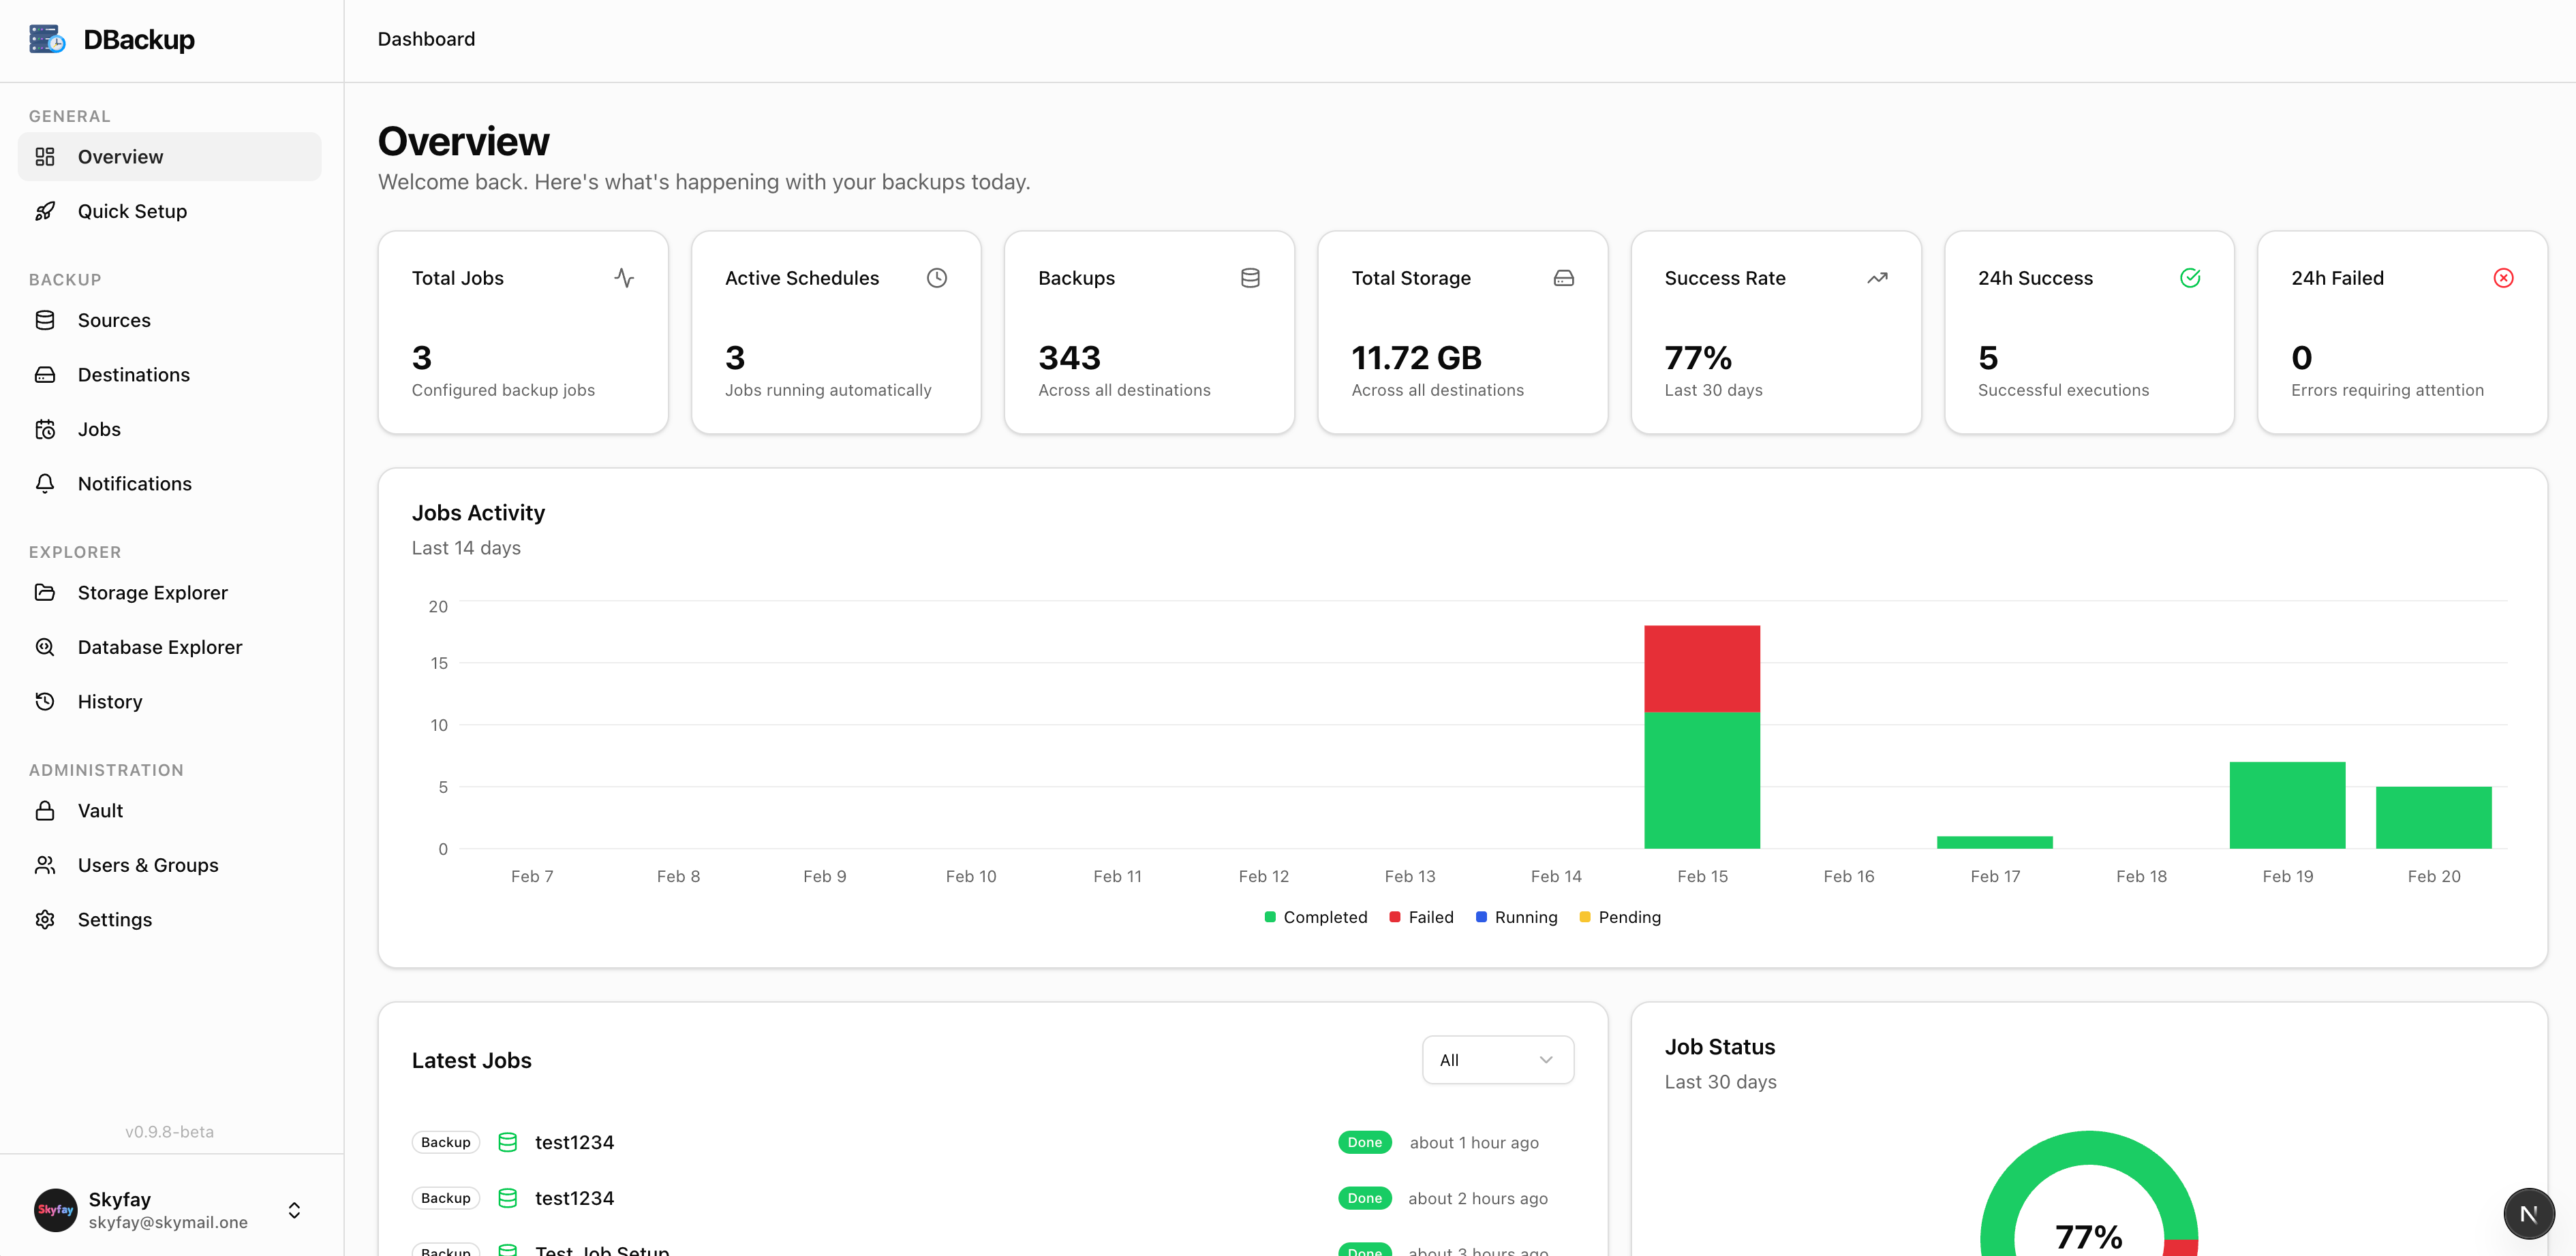Click the round N button at bottom right
This screenshot has height=1256, width=2576.
tap(2528, 1213)
